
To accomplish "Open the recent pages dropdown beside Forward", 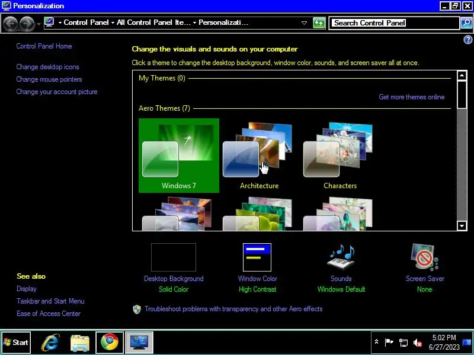I will (39, 24).
